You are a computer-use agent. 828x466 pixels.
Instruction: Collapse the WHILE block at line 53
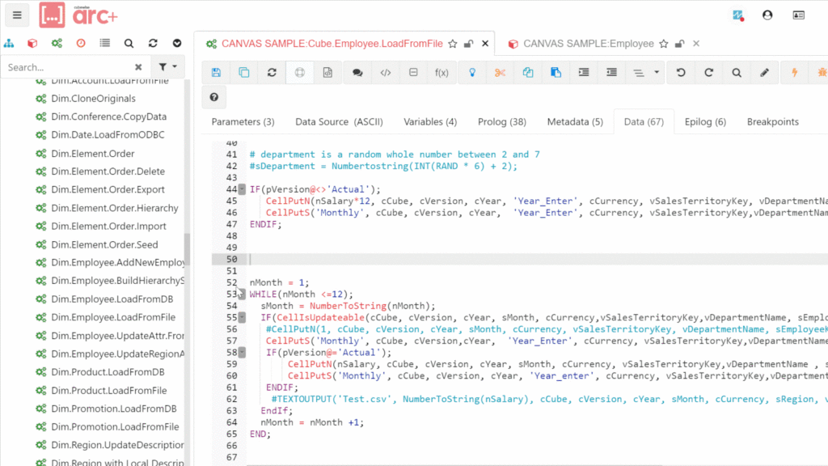(242, 294)
